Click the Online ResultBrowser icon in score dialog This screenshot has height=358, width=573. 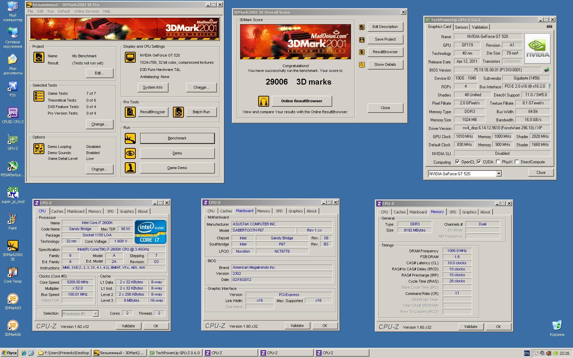pyautogui.click(x=263, y=101)
